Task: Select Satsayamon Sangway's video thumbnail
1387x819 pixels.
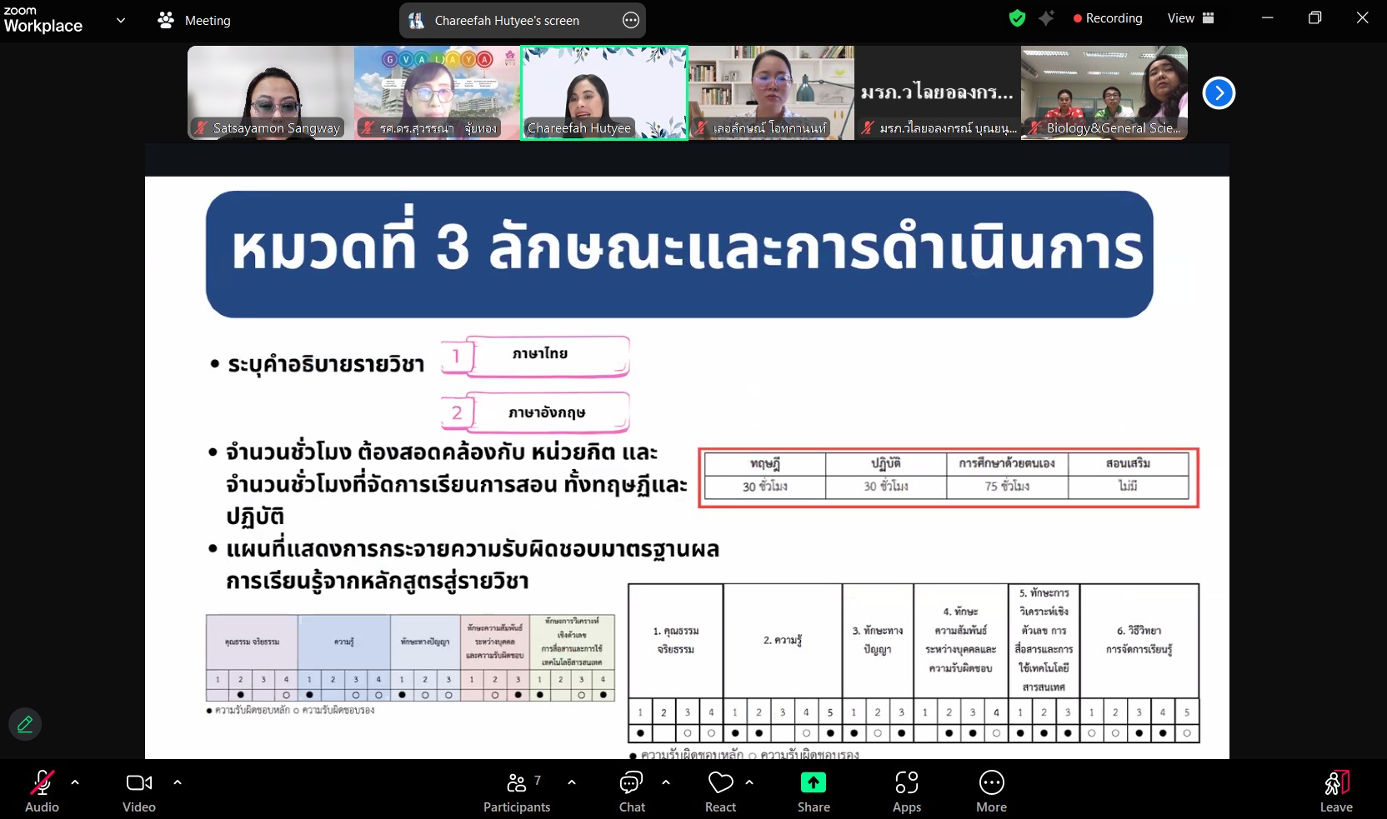Action: 268,92
